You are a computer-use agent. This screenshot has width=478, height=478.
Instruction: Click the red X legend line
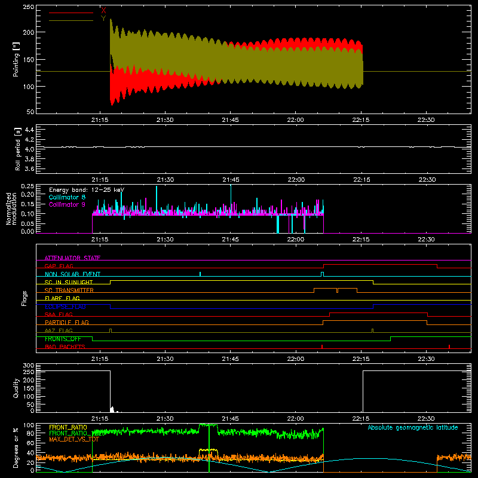point(71,13)
